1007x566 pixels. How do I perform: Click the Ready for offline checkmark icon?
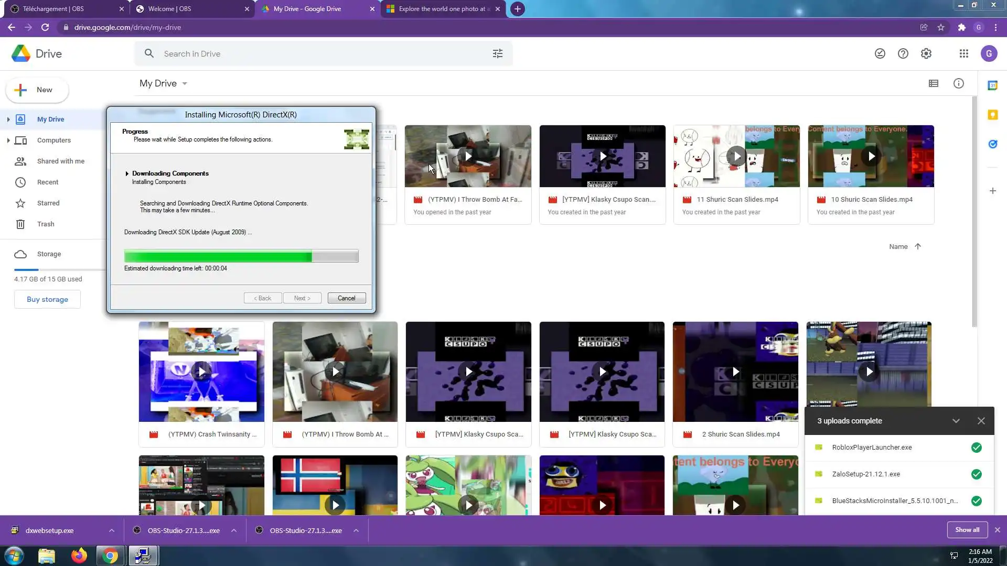[x=880, y=53]
